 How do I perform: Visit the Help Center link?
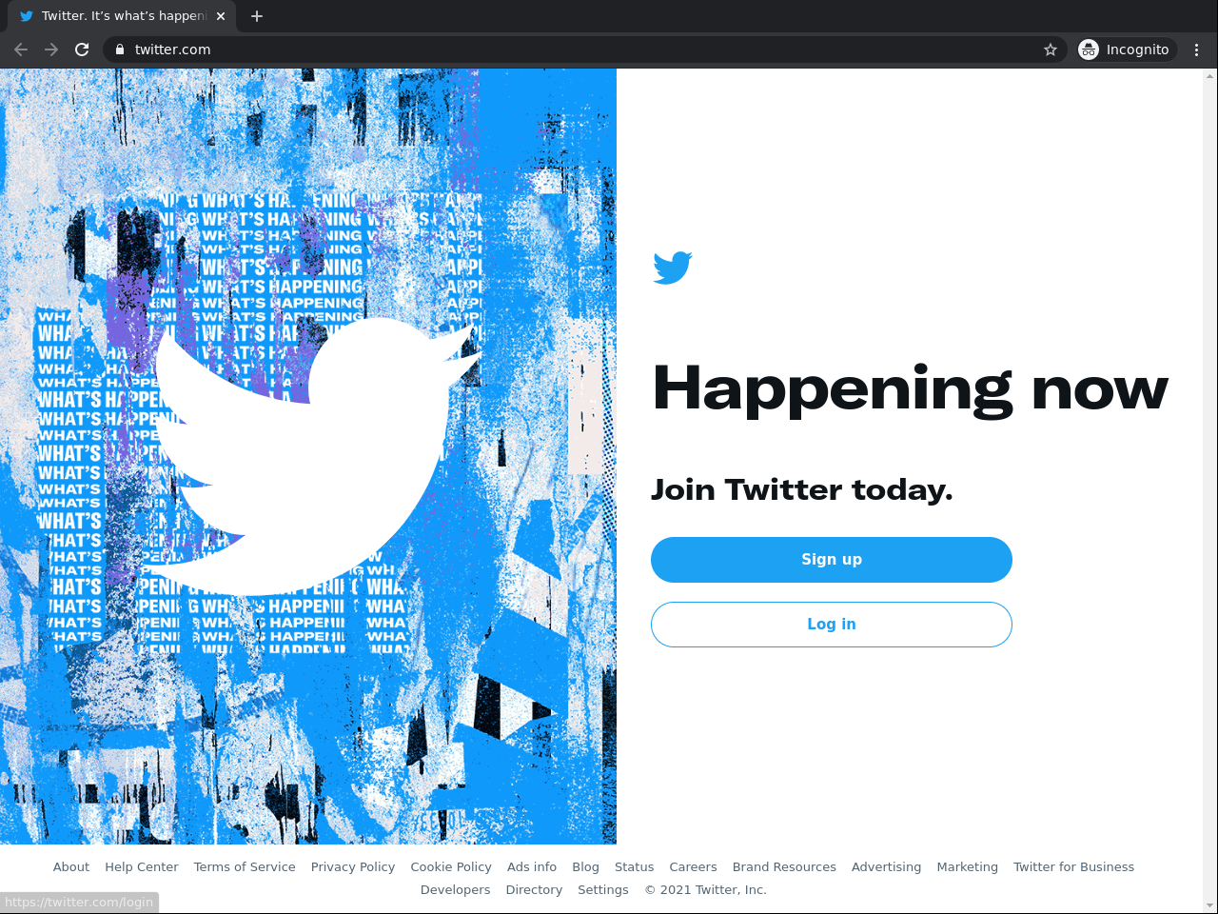point(142,867)
